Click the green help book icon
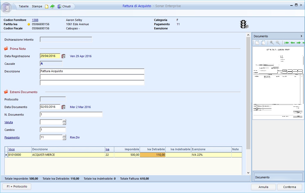305x193 pixels. [x=52, y=7]
